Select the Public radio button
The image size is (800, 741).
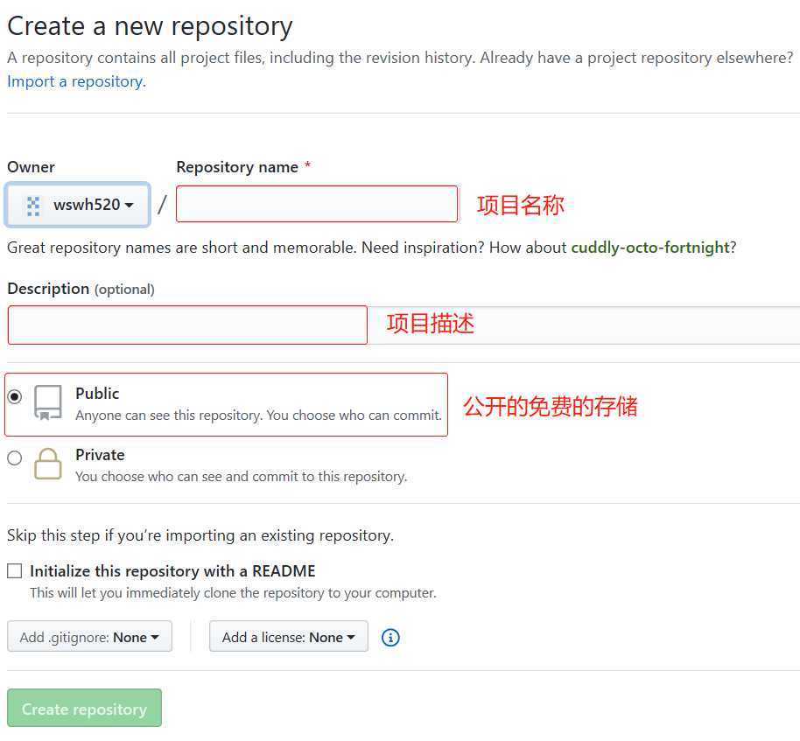15,396
